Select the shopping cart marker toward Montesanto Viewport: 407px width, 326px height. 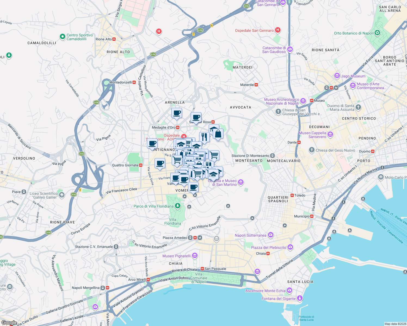click(214, 156)
